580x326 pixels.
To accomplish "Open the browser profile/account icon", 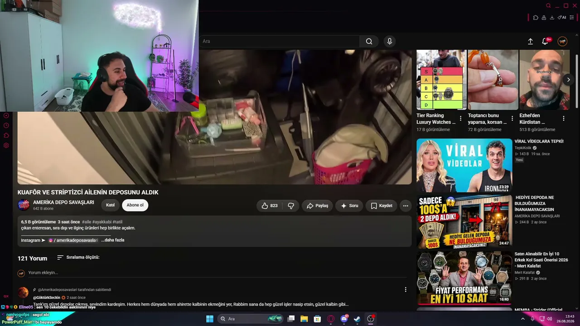I will (x=544, y=18).
